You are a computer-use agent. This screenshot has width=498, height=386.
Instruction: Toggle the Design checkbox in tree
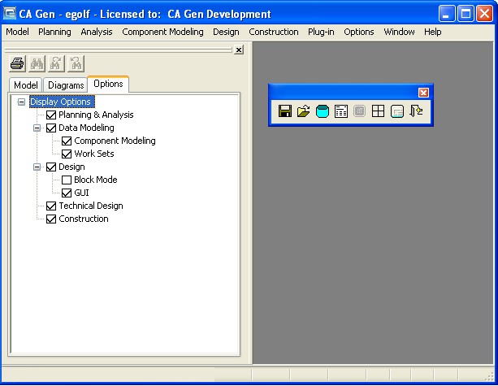point(51,167)
